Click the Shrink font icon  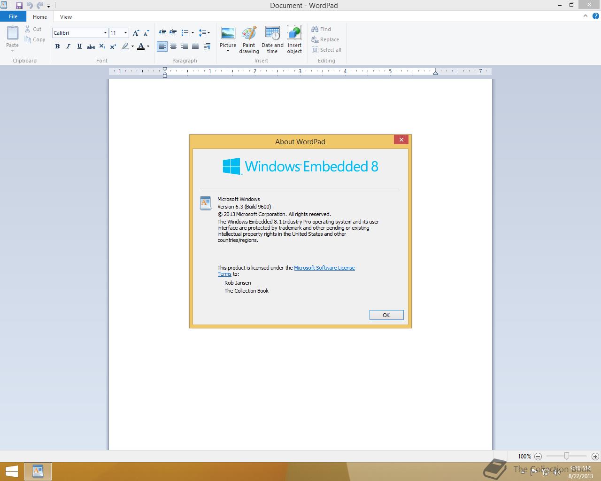click(x=146, y=33)
